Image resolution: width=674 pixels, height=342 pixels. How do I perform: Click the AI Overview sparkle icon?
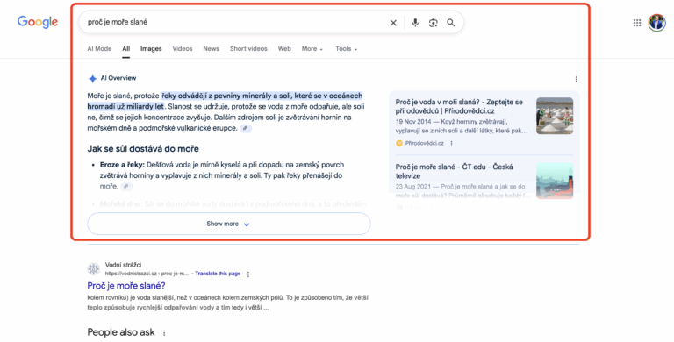coord(92,79)
